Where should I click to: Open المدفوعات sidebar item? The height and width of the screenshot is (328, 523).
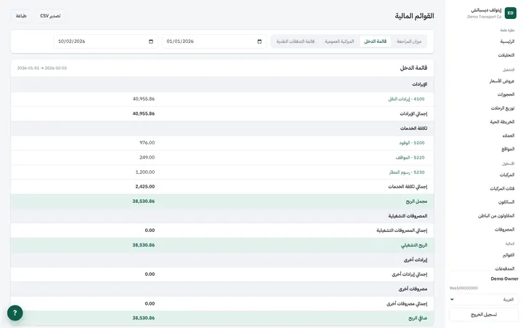(505, 268)
